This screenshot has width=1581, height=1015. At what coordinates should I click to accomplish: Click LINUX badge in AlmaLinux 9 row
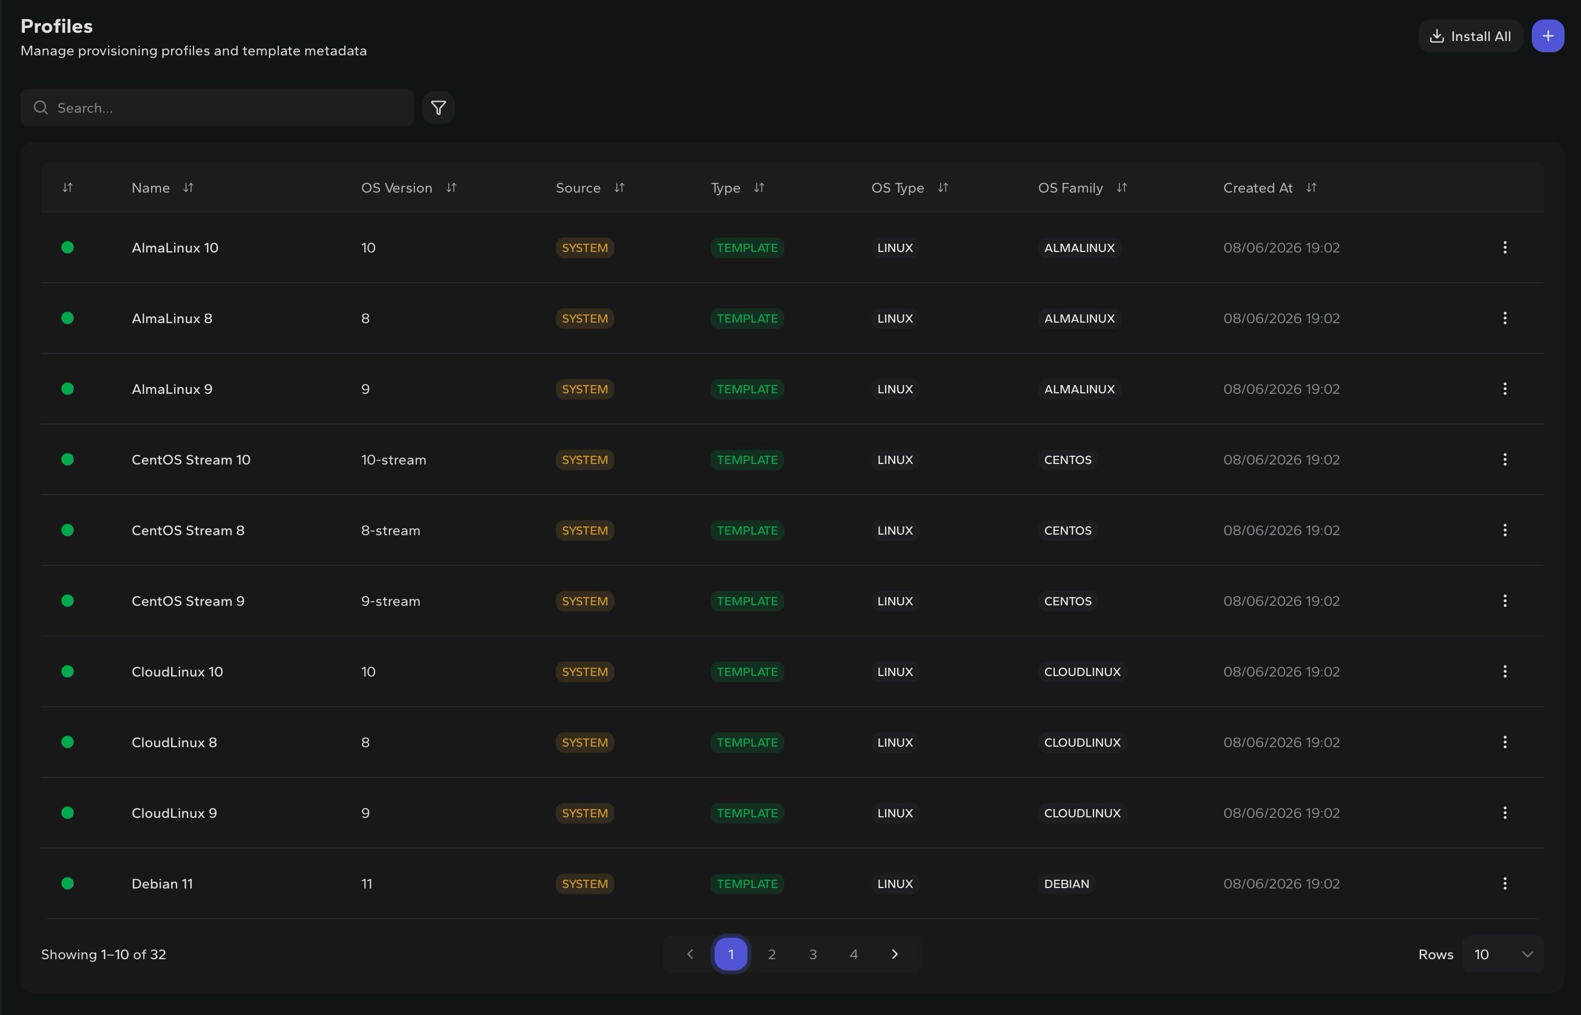(x=894, y=389)
